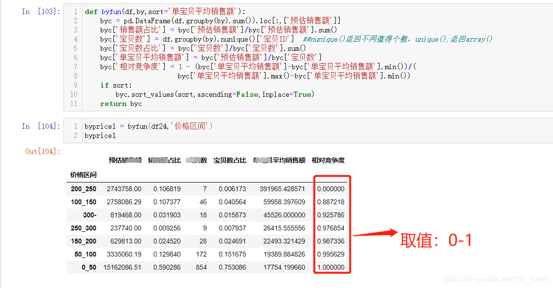Click the value 0.107377
The height and width of the screenshot is (288, 553).
(x=167, y=202)
